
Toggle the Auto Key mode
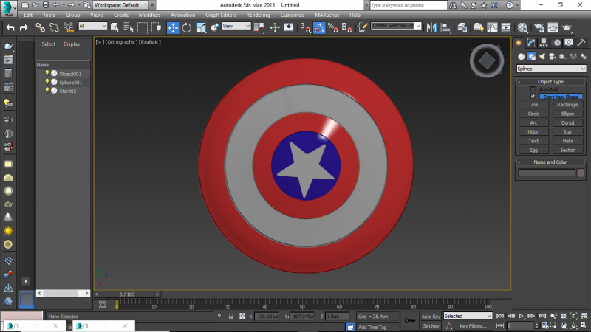coord(431,317)
